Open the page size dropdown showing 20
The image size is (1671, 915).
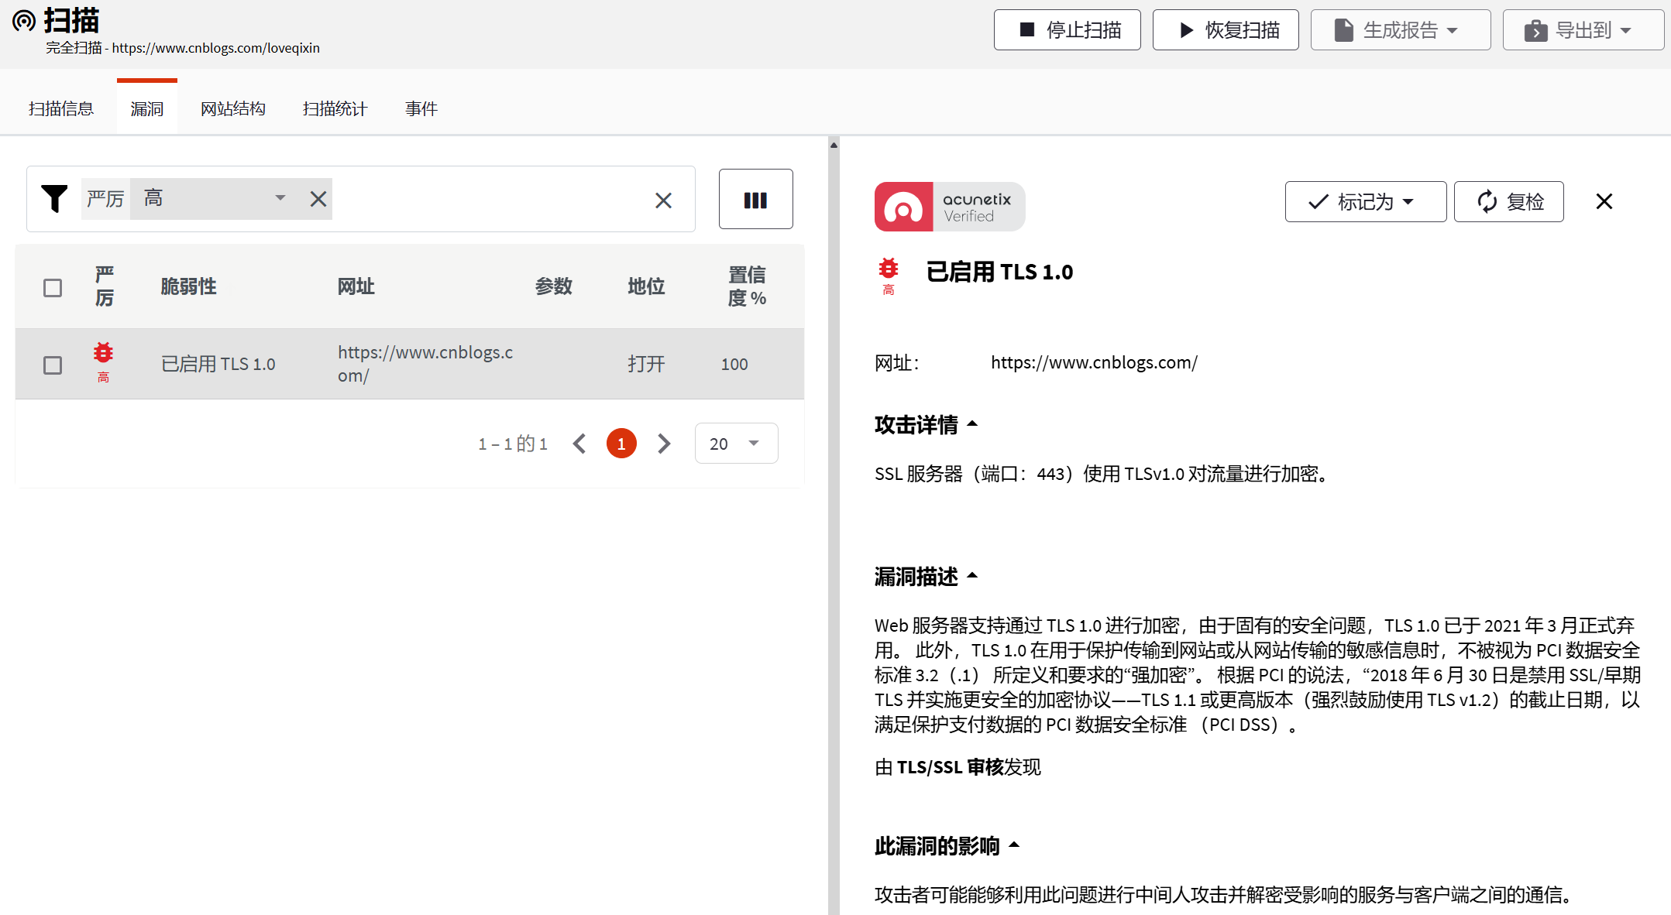click(x=735, y=443)
